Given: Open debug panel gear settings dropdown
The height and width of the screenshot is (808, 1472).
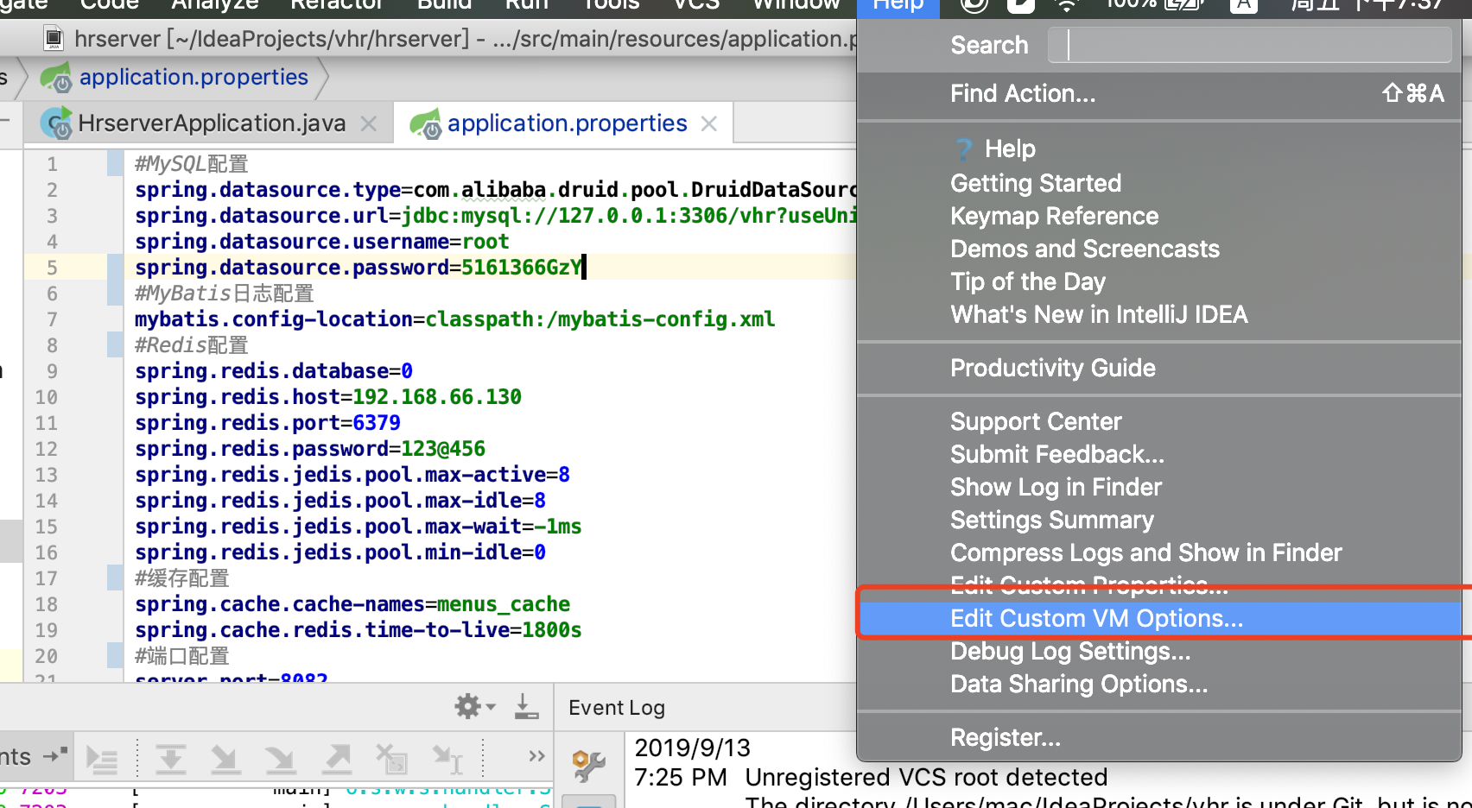Looking at the screenshot, I should pos(475,706).
